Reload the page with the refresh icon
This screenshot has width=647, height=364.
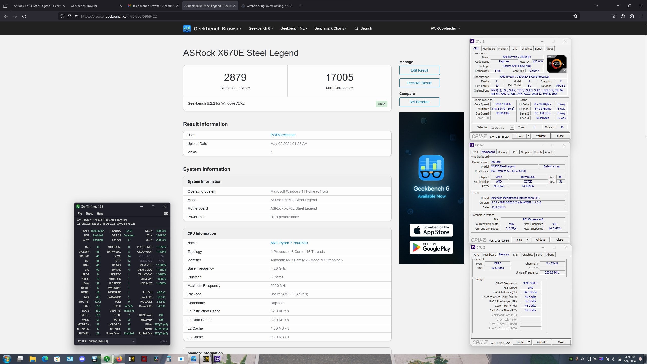click(24, 16)
